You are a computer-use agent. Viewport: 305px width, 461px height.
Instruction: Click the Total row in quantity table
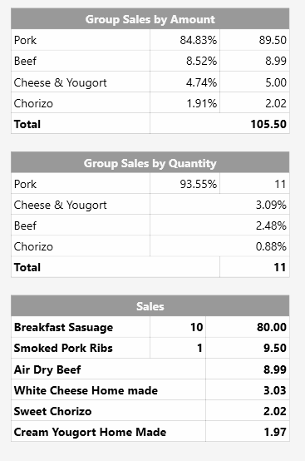click(150, 267)
